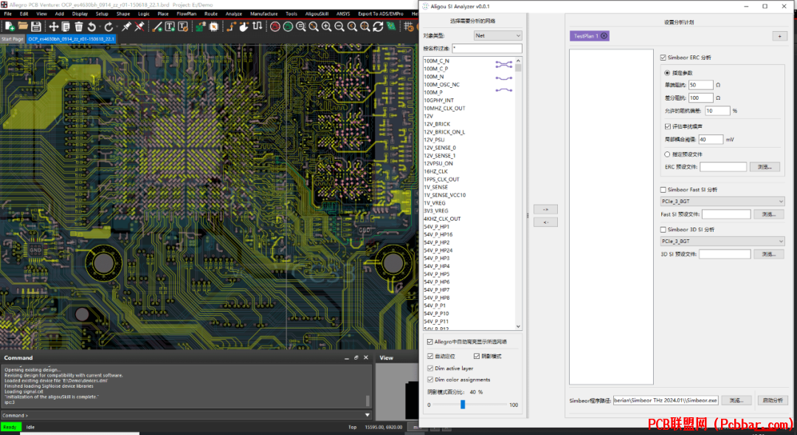
Task: Select the Add Text tool icon
Action: [x=170, y=27]
